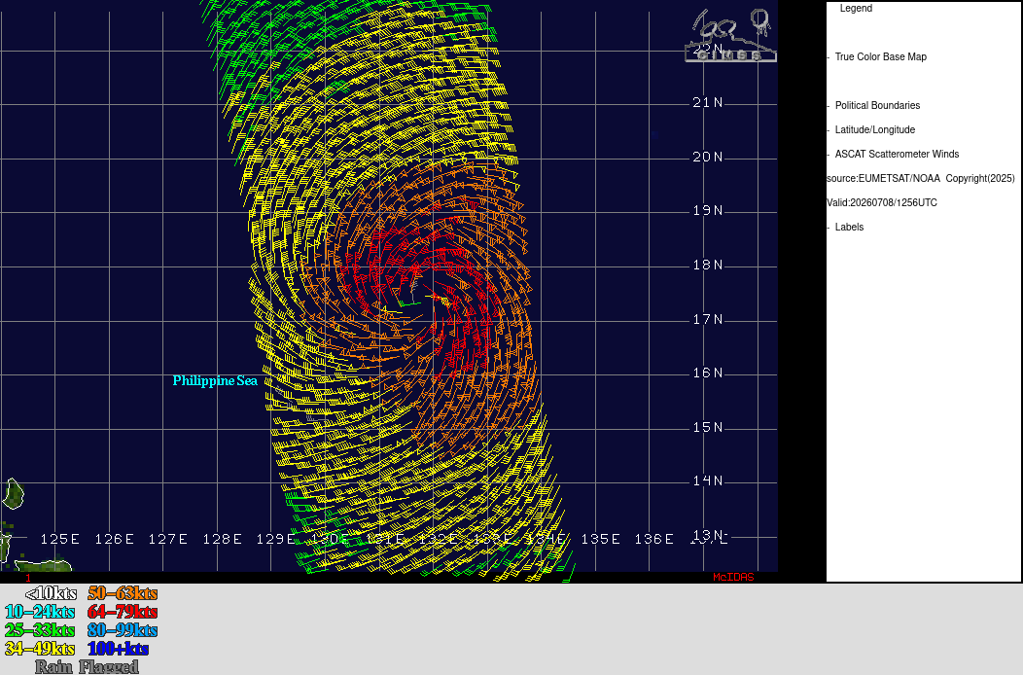Click the 136E longitude label
Screen dimensions: 1023x675
654,539
